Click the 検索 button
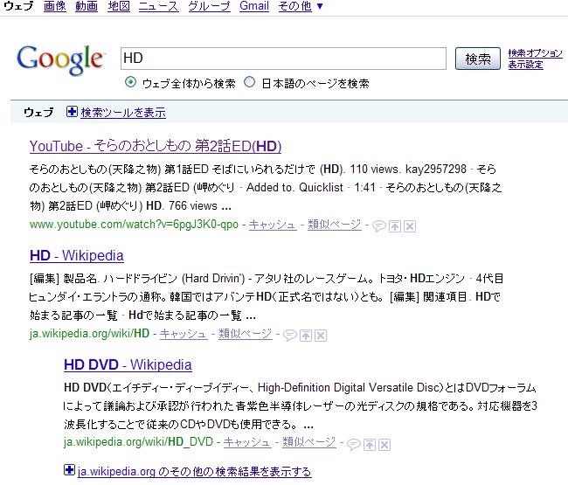 point(478,59)
